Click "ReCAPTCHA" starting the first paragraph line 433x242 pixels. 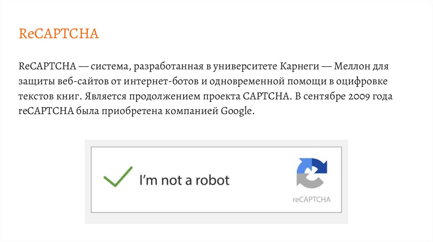47,67
